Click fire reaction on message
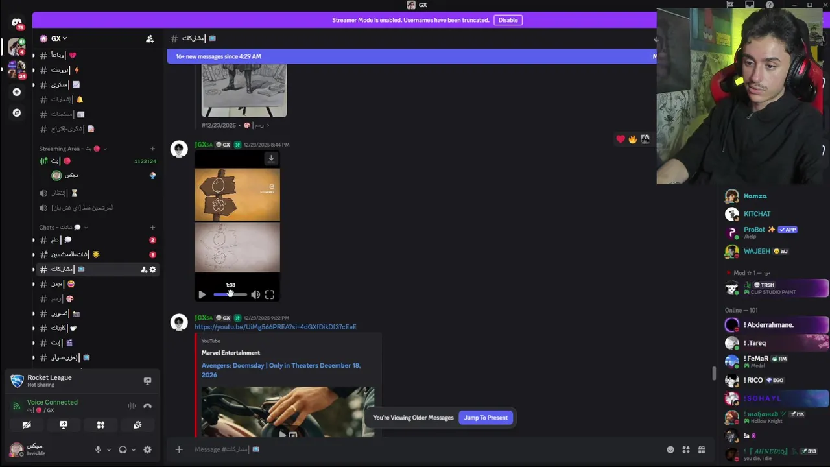Screen dimensions: 830x467 [633, 139]
